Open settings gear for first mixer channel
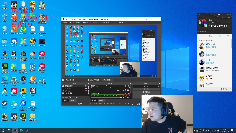This screenshot has height=133, width=236. click(x=128, y=90)
